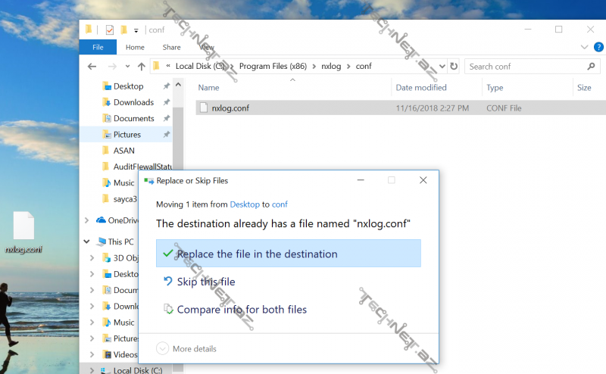Screen dimensions: 606x374
Task: Open the Share ribbon tab
Action: coord(171,47)
